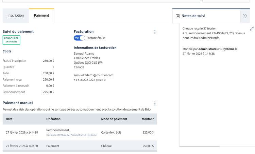Click the Mode de paiement column header
255x154 pixels.
click(114, 119)
